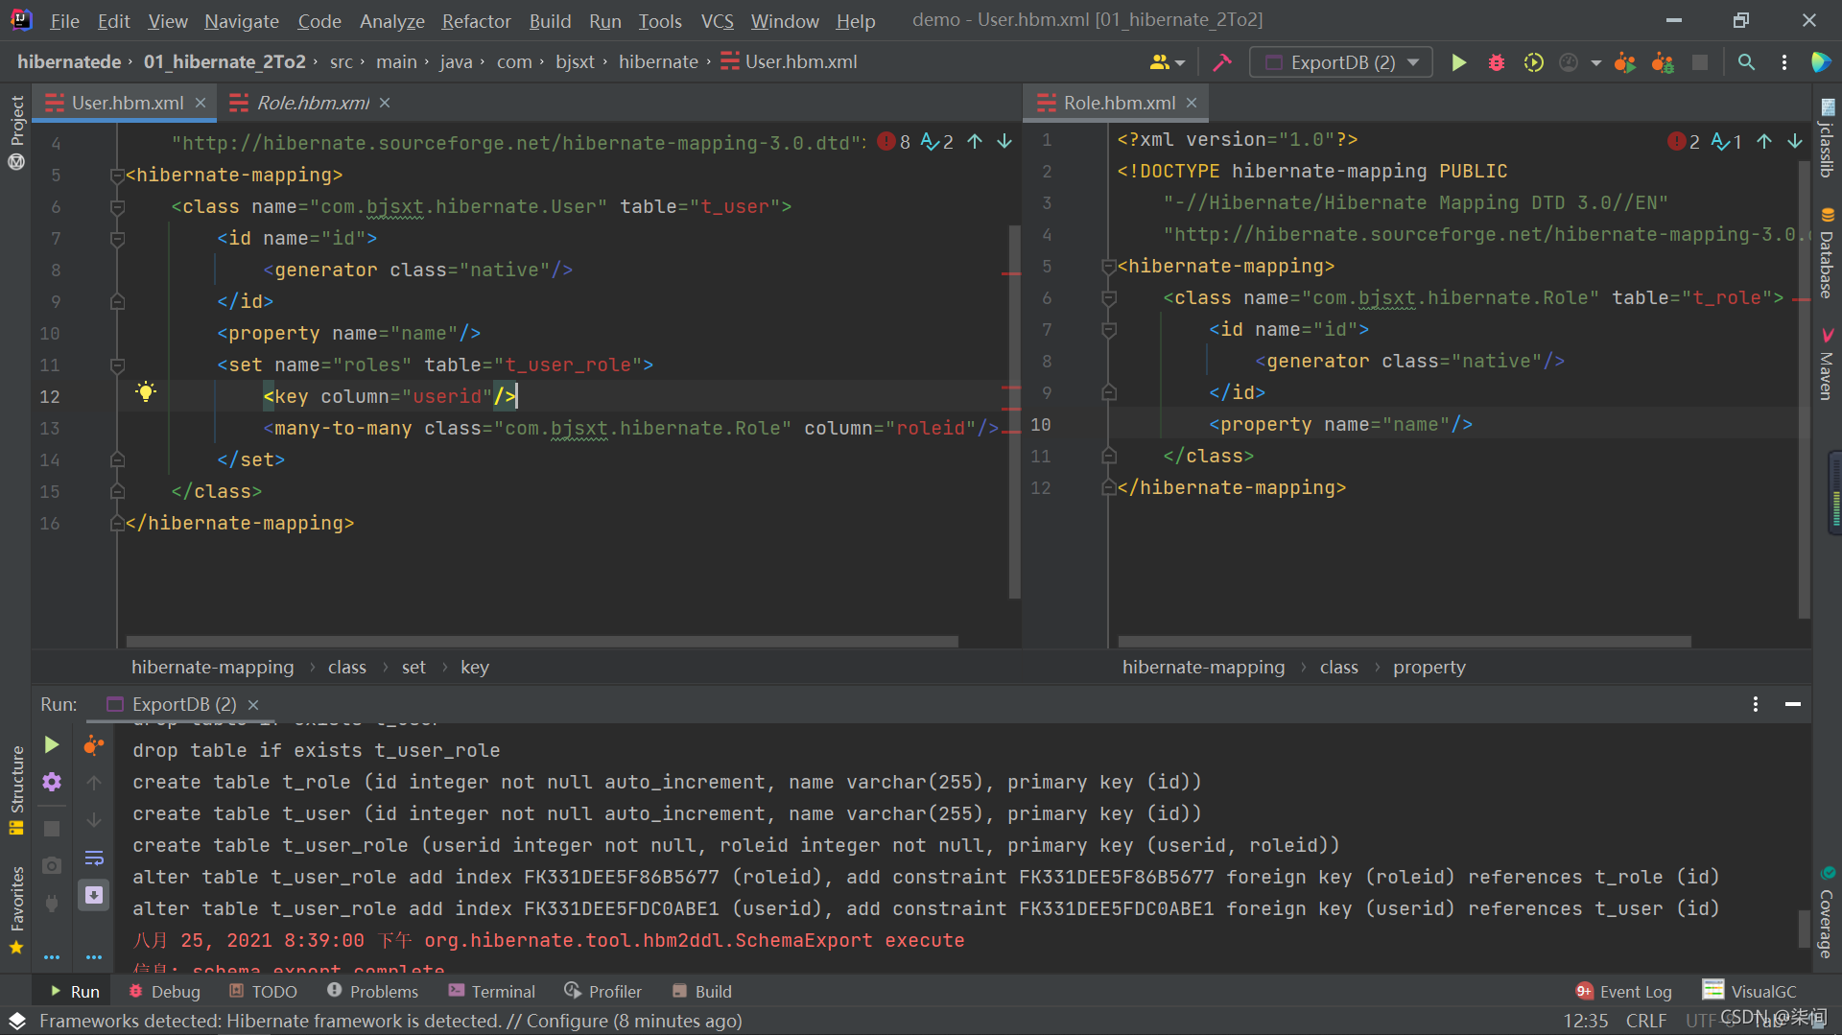Collapse class fold on line 6 right editor

(1109, 298)
